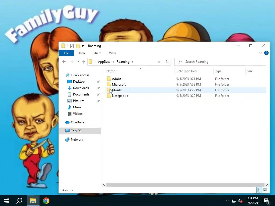Open Music in navigation pane
This screenshot has width=275, height=206.
[77, 107]
